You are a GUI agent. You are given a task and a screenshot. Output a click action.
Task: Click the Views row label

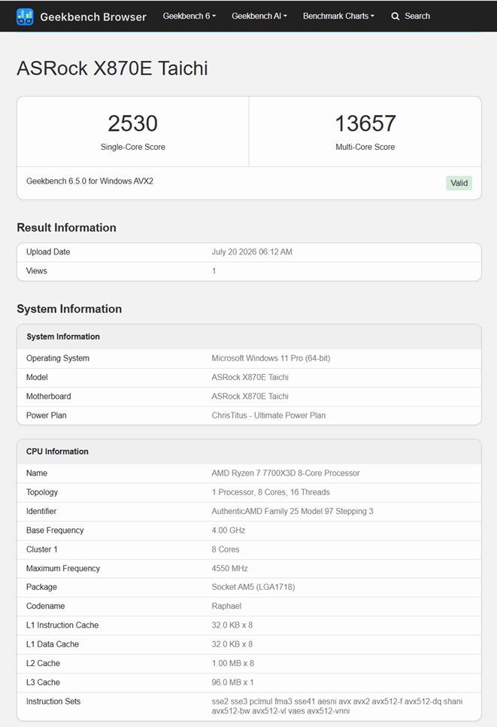click(37, 271)
